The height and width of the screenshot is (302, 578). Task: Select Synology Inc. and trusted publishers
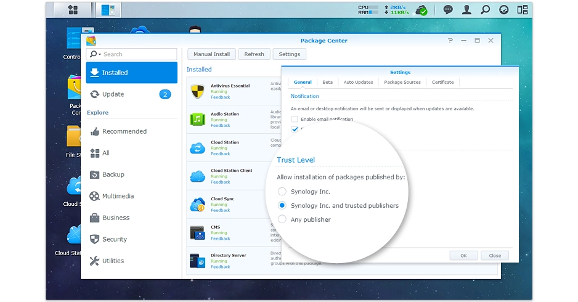(x=282, y=205)
